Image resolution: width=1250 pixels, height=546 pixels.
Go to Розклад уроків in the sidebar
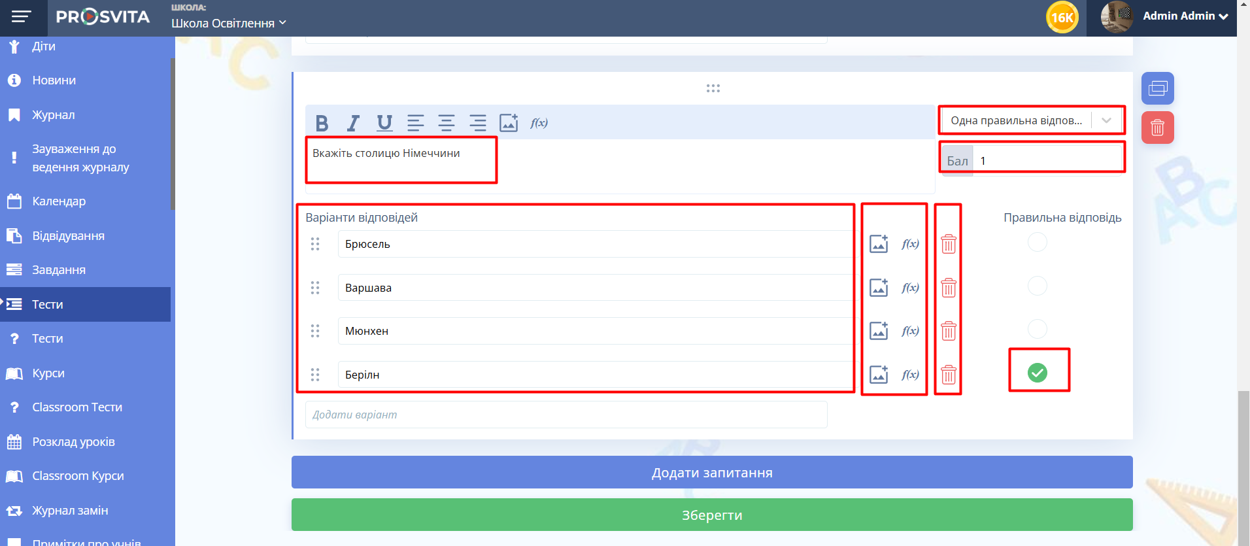tap(73, 442)
